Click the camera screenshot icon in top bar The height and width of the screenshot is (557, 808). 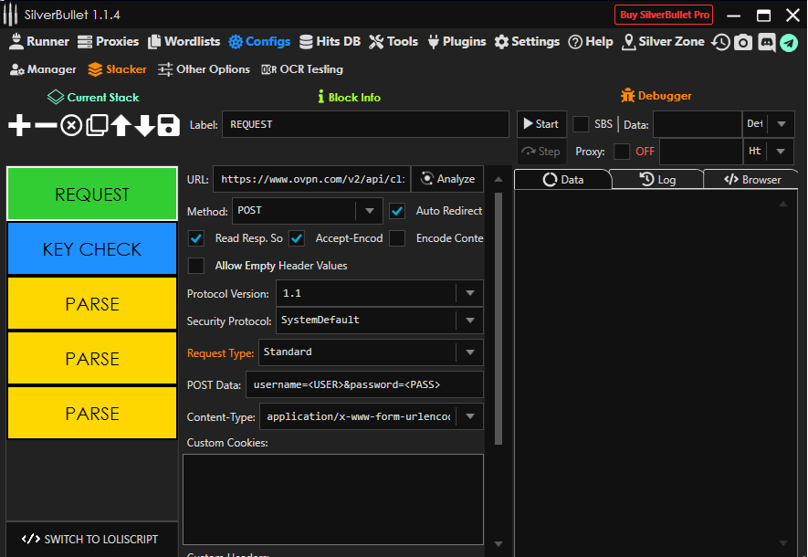pos(743,42)
